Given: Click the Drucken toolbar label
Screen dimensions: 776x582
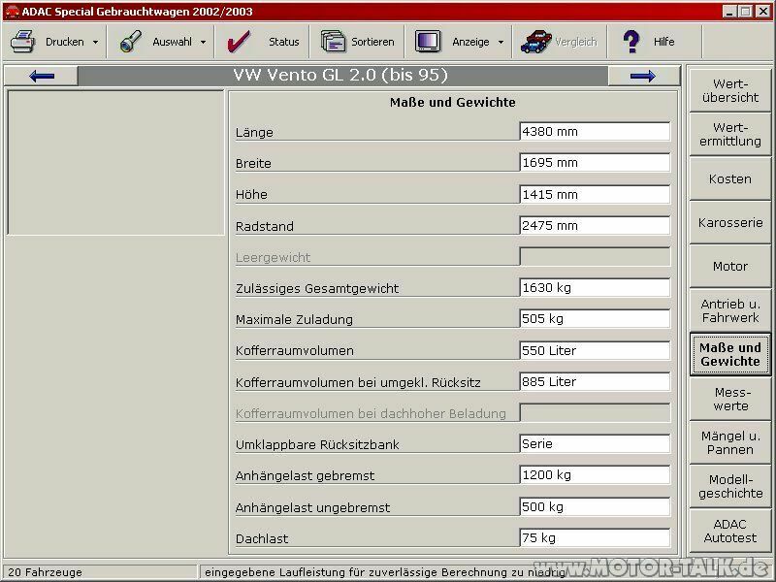Looking at the screenshot, I should click(65, 42).
